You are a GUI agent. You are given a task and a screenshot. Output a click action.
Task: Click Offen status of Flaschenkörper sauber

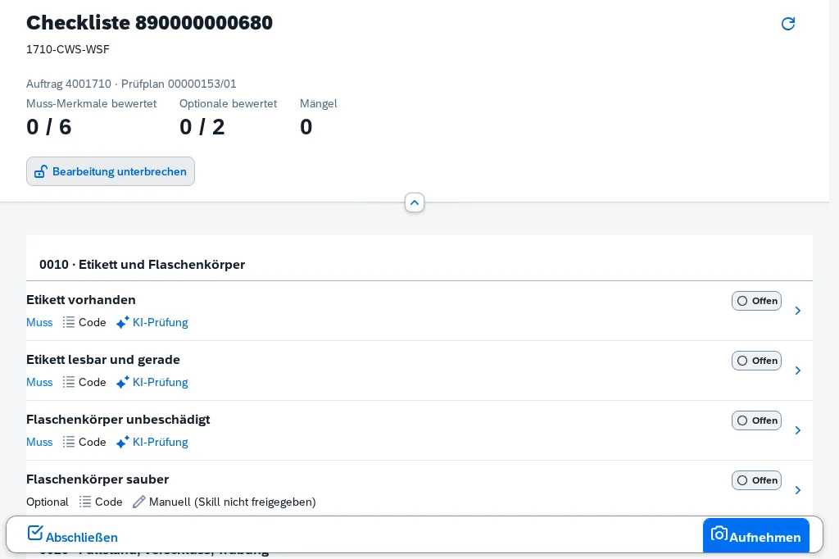pyautogui.click(x=756, y=481)
